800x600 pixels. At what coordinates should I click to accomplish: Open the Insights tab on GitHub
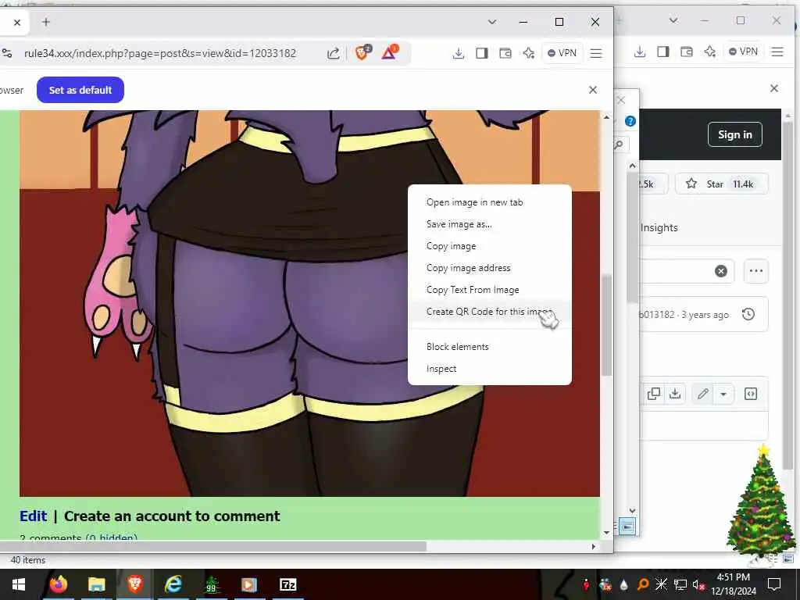pyautogui.click(x=659, y=227)
